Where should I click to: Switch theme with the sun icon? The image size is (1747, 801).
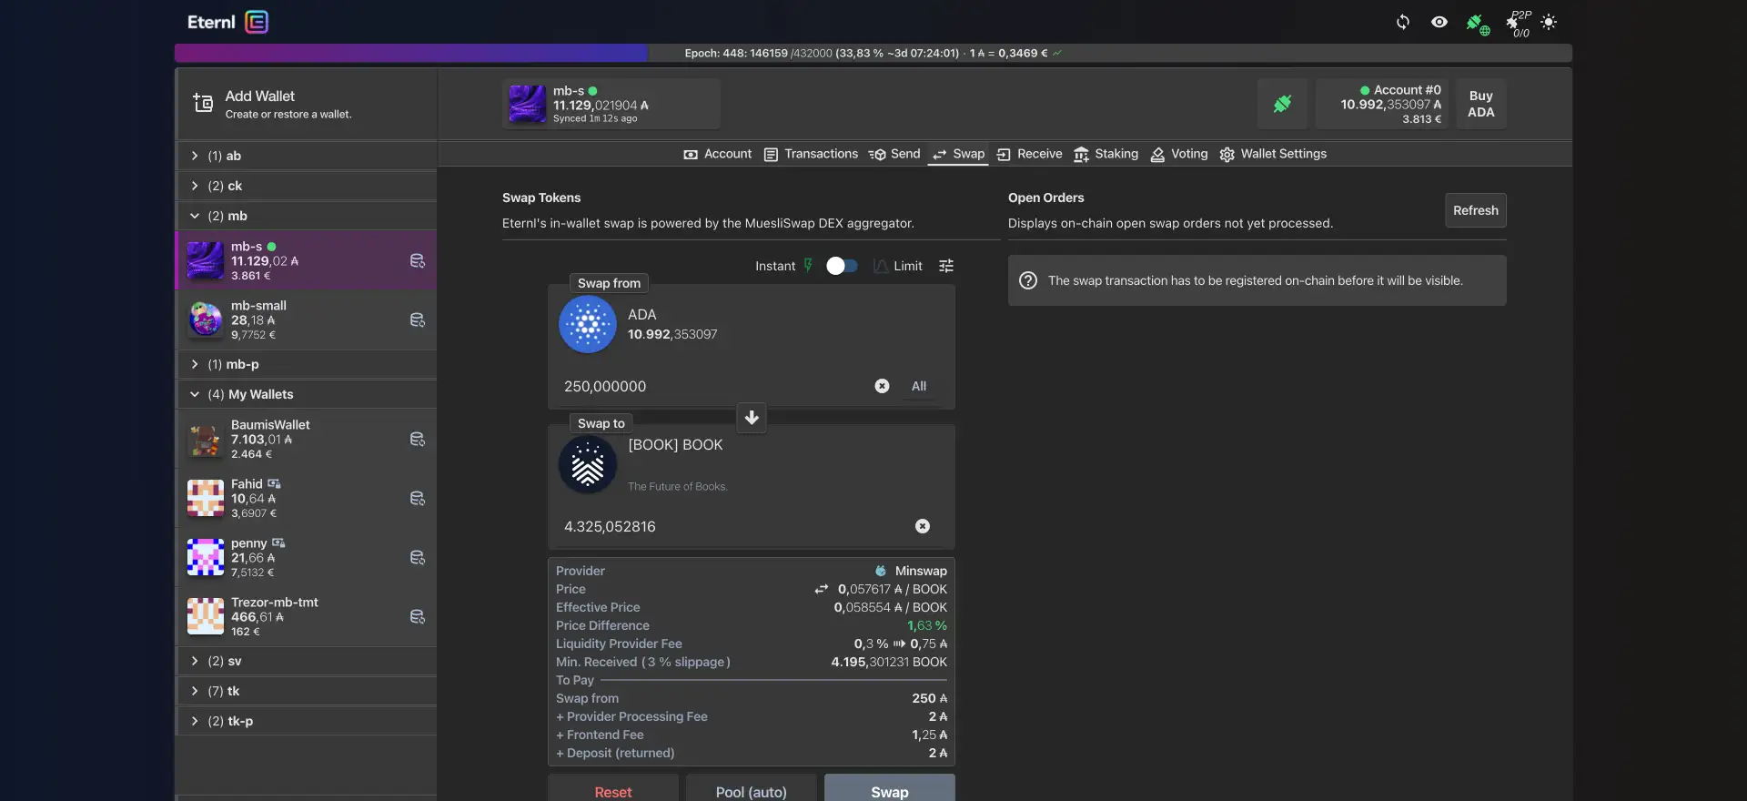pos(1549,22)
